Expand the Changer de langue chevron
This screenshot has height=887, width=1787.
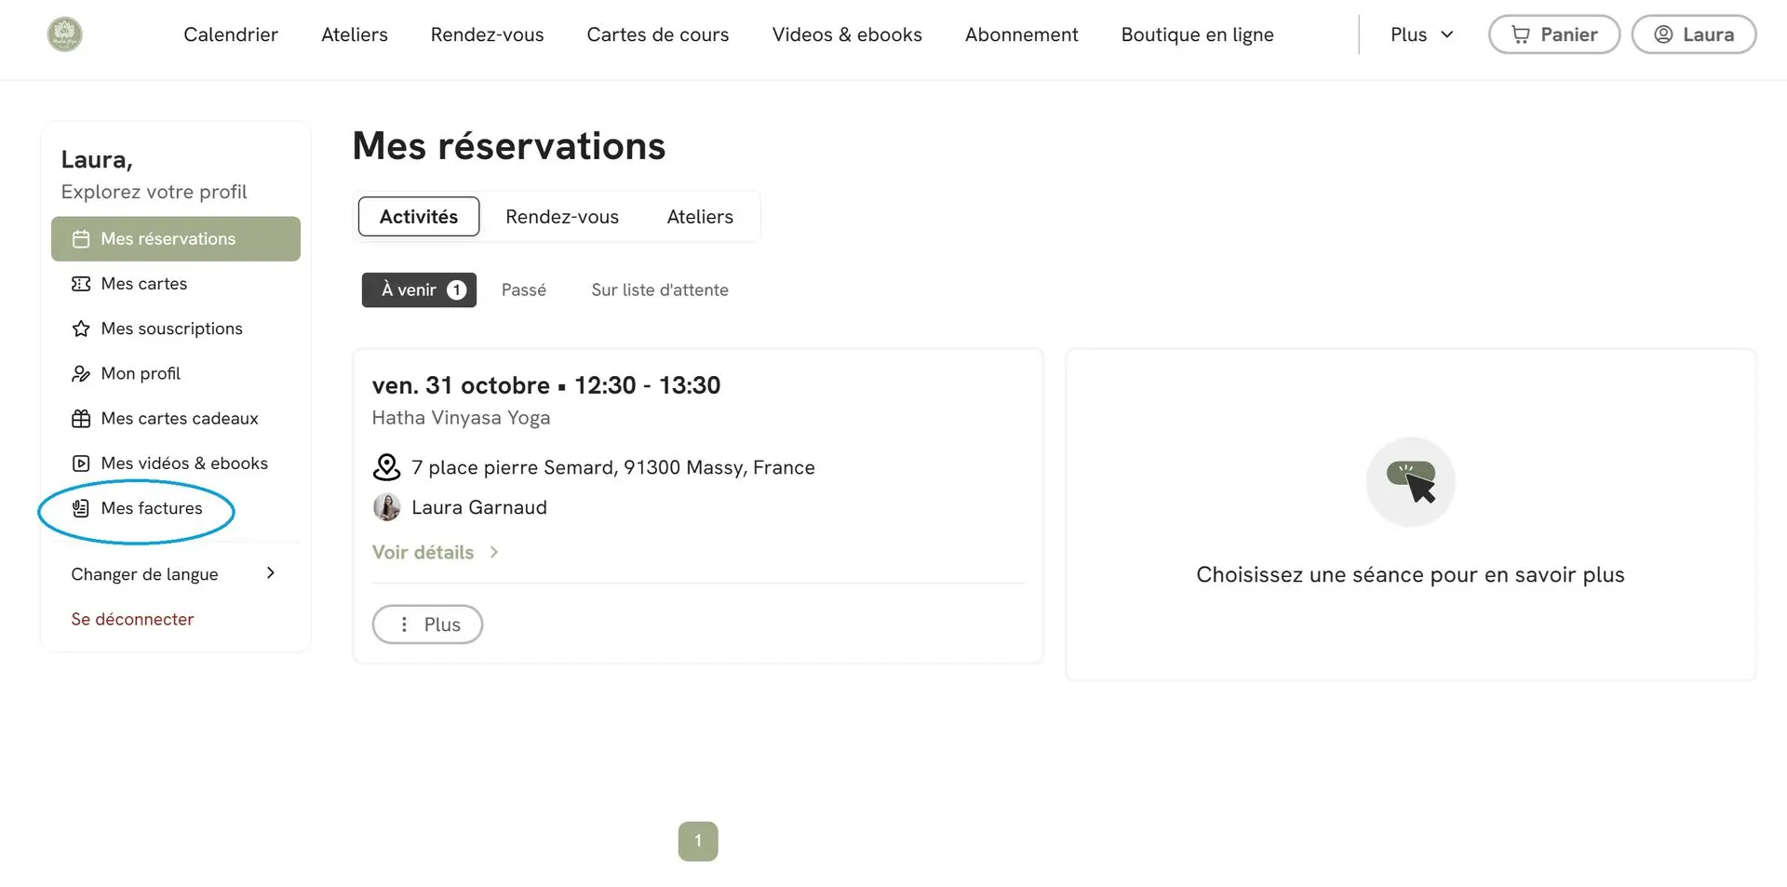pyautogui.click(x=271, y=573)
